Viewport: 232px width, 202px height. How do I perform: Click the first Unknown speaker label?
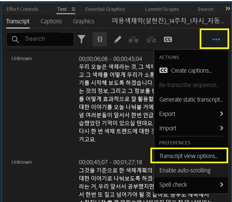click(22, 59)
